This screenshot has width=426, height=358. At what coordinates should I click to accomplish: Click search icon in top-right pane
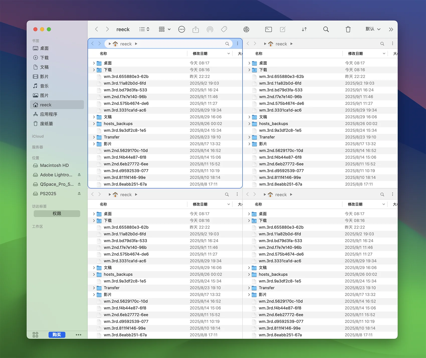point(382,44)
